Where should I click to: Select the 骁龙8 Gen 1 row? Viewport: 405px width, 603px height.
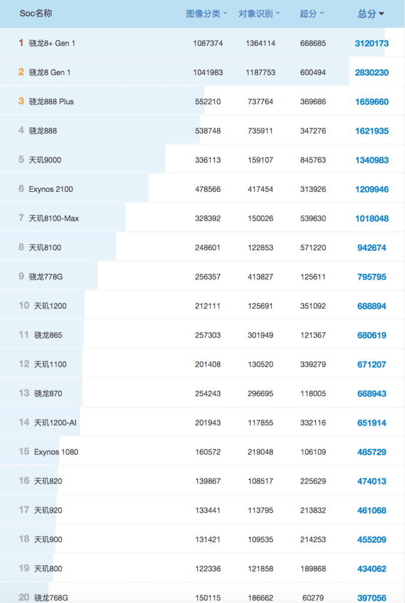tap(49, 72)
